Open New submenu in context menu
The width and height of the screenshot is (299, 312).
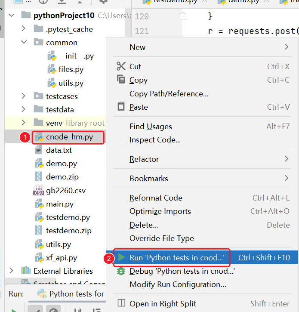click(x=202, y=47)
